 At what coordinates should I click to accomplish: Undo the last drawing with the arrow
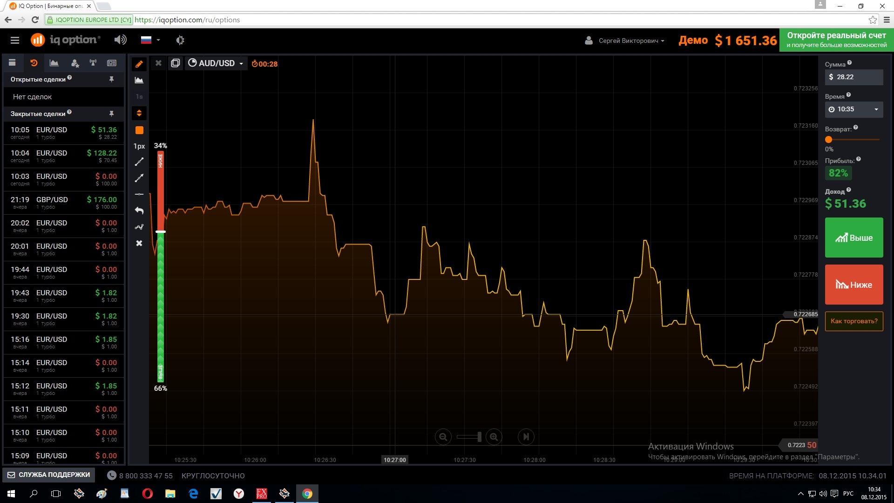click(139, 211)
